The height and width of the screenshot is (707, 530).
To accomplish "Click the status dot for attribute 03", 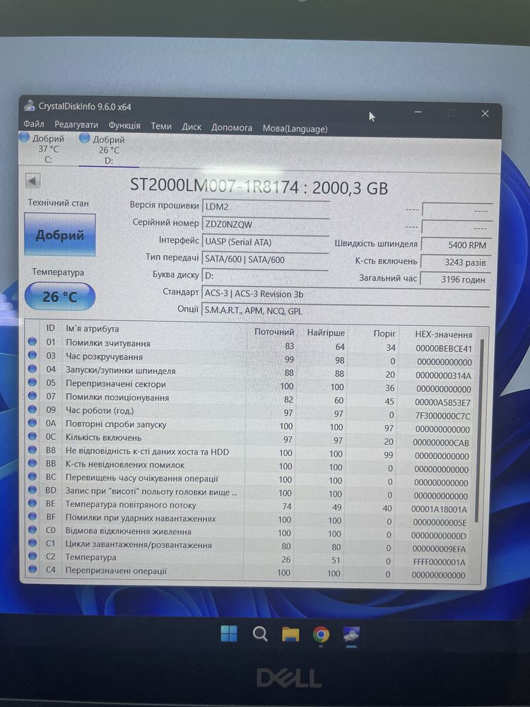I will pyautogui.click(x=32, y=356).
